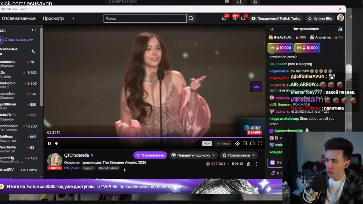Maximize the Twitch window
Viewport: 363px width, 204px height.
pyautogui.click(x=329, y=9)
